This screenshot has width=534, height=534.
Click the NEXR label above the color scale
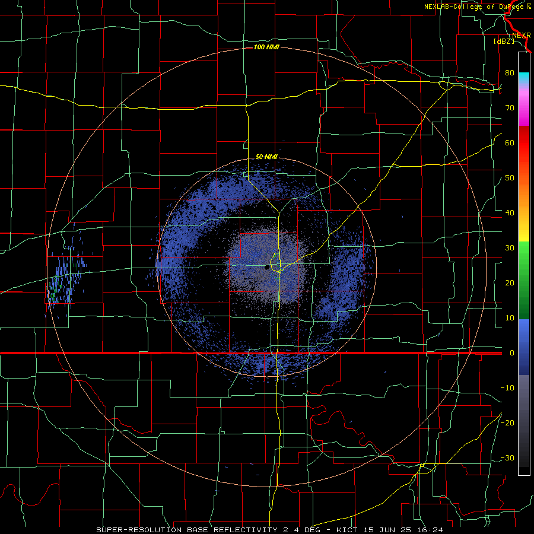(x=522, y=36)
